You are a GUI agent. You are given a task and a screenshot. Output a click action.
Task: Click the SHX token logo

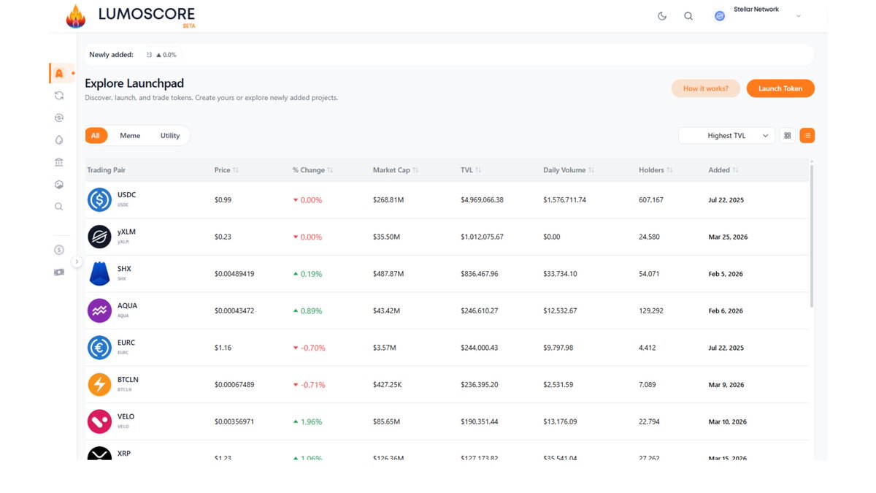pyautogui.click(x=99, y=274)
